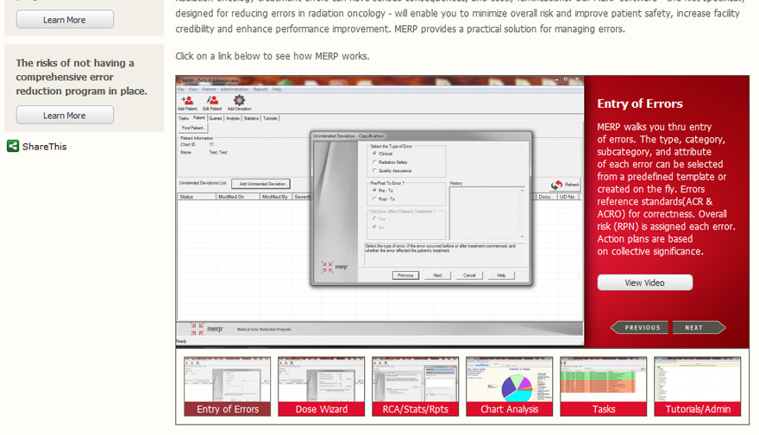Click the top Learn More button
The width and height of the screenshot is (759, 435).
click(65, 19)
